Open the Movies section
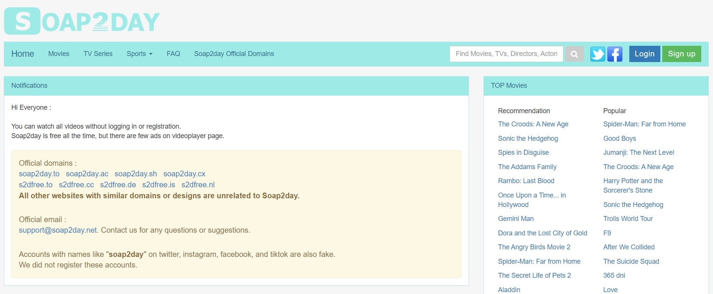This screenshot has height=294, width=713. point(59,54)
